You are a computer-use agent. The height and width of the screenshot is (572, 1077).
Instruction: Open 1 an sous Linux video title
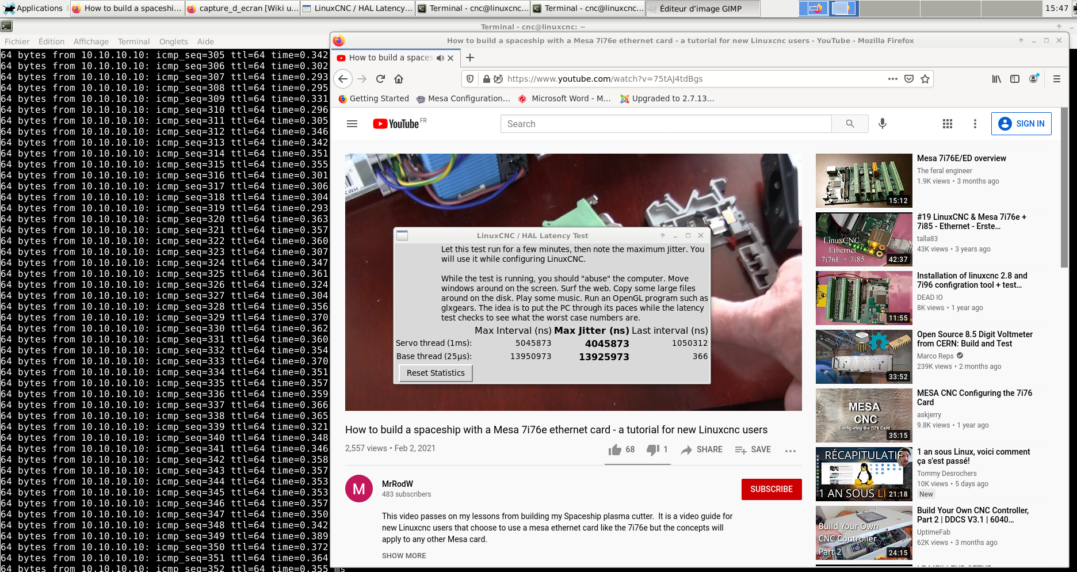[x=973, y=456]
